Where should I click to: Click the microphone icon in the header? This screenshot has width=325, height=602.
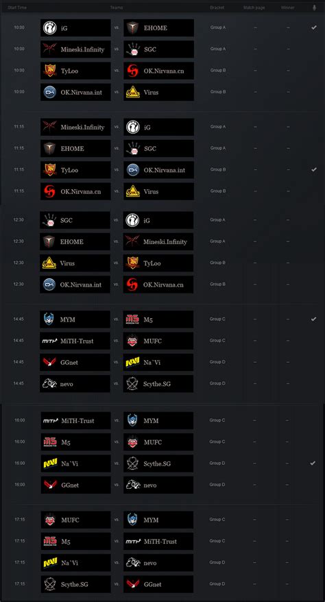tap(314, 8)
